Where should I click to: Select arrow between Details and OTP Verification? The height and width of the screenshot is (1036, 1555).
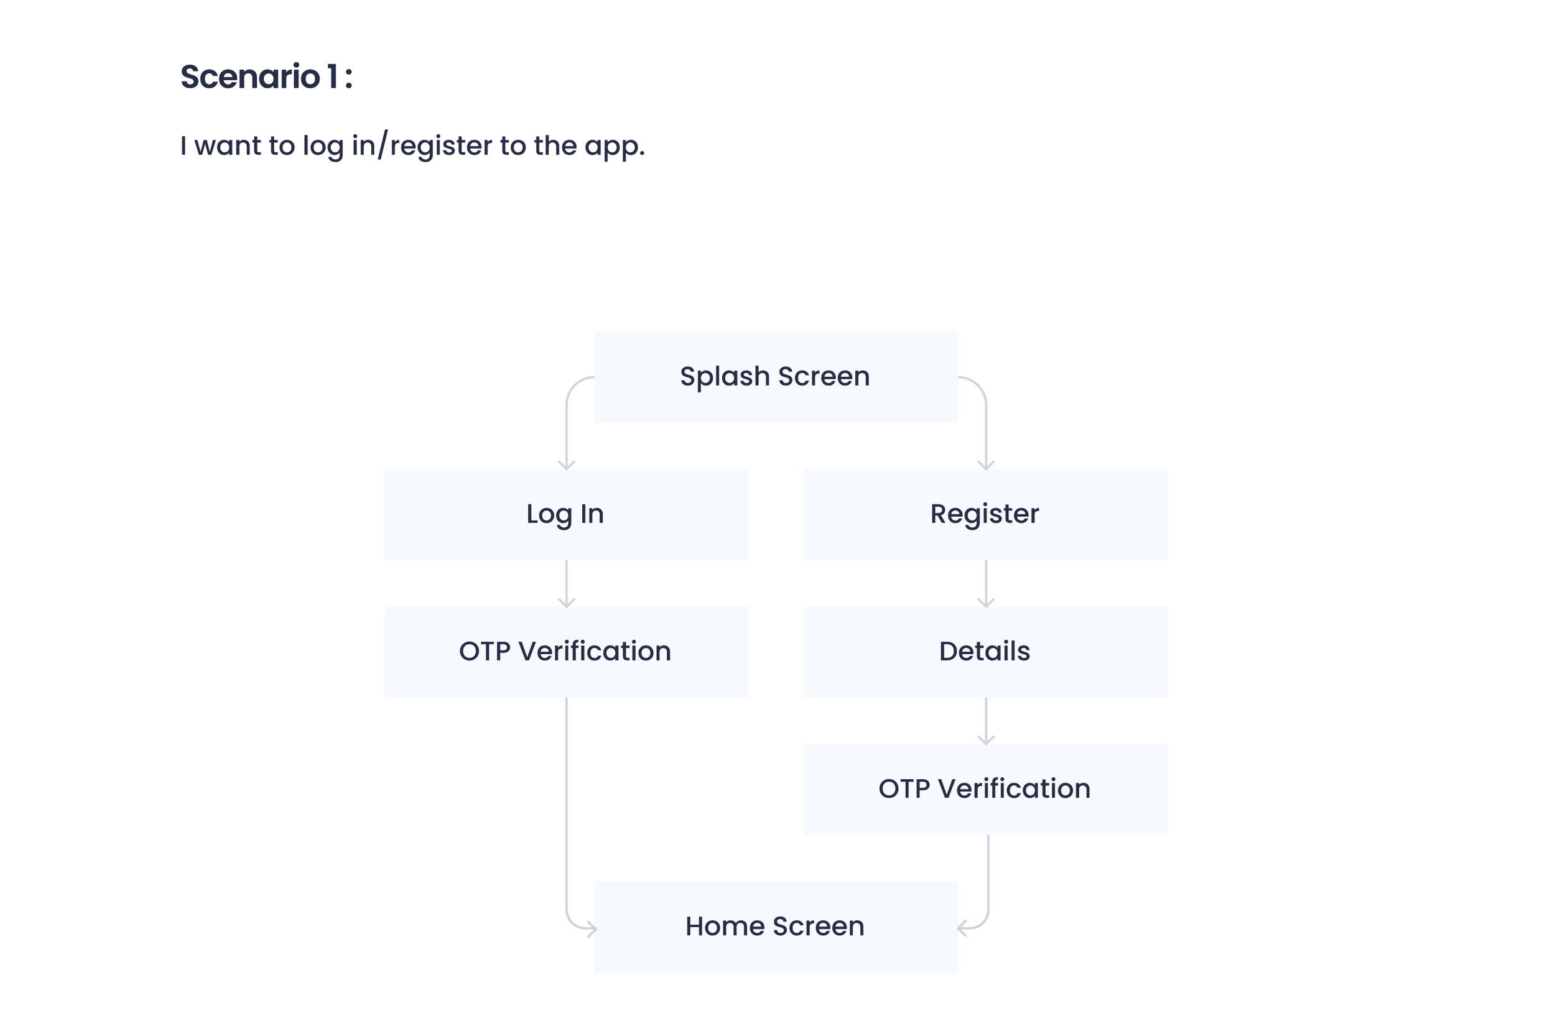(x=986, y=721)
